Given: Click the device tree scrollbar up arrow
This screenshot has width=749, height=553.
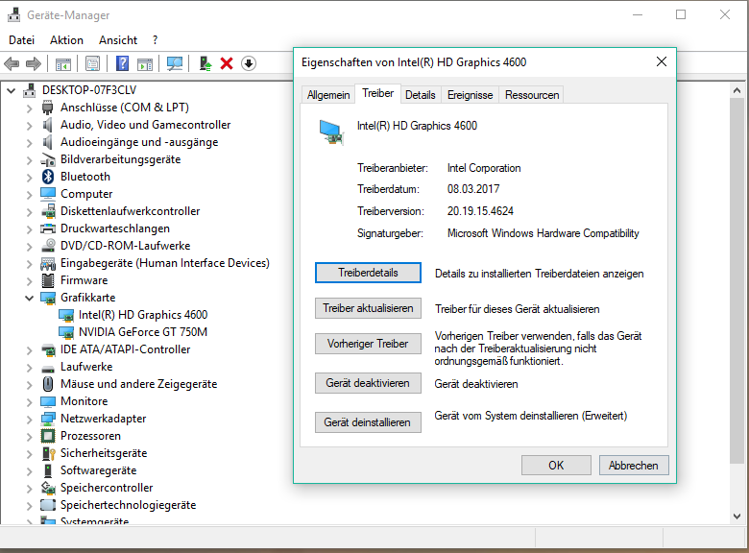Looking at the screenshot, I should pos(737,90).
